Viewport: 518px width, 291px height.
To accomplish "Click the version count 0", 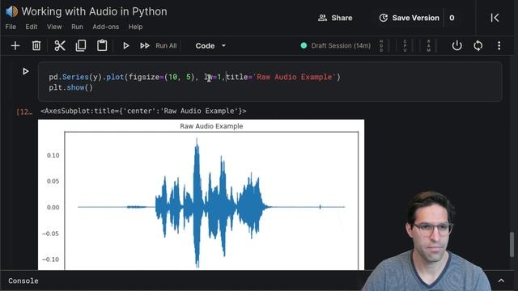I will point(452,18).
